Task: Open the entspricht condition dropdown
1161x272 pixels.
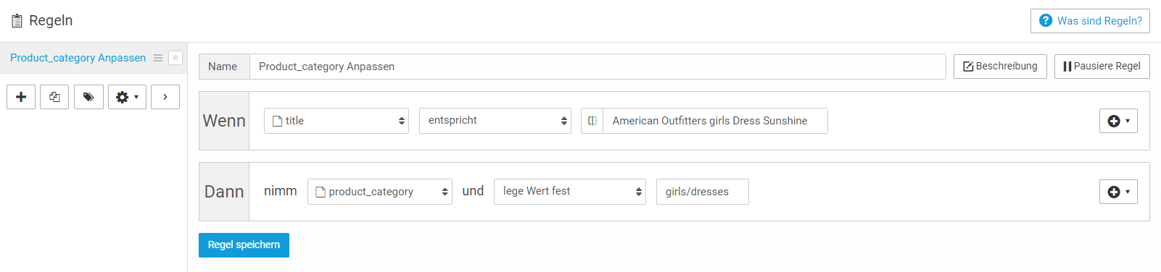Action: [495, 121]
